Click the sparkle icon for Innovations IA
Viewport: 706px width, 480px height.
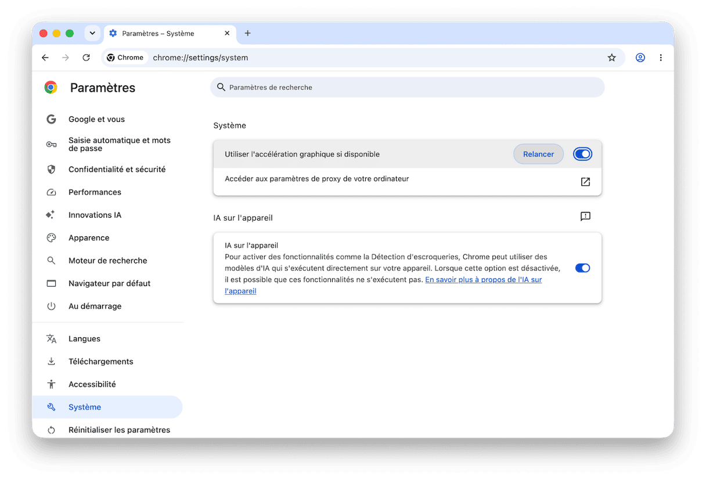(51, 215)
